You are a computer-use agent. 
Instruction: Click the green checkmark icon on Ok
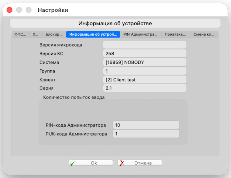(x=72, y=163)
